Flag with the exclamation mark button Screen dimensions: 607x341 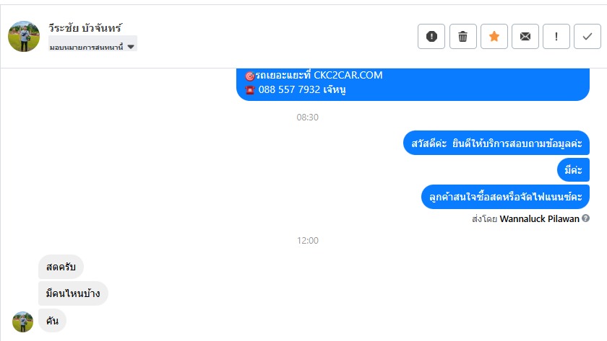point(556,36)
